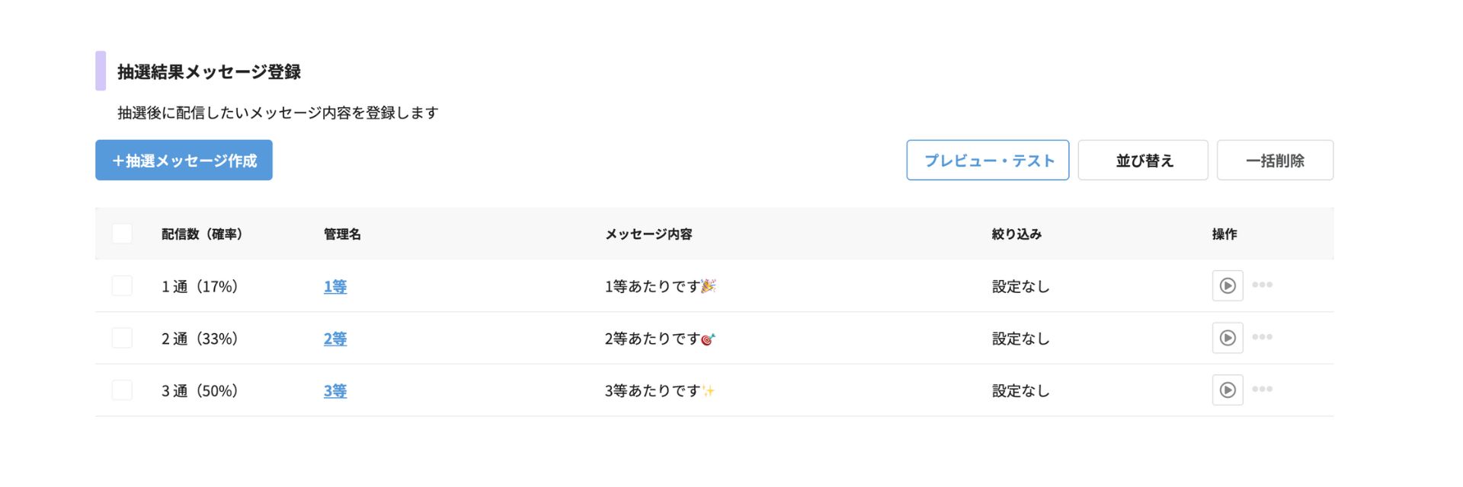
Task: Click the 並び替え button
Action: click(1143, 161)
